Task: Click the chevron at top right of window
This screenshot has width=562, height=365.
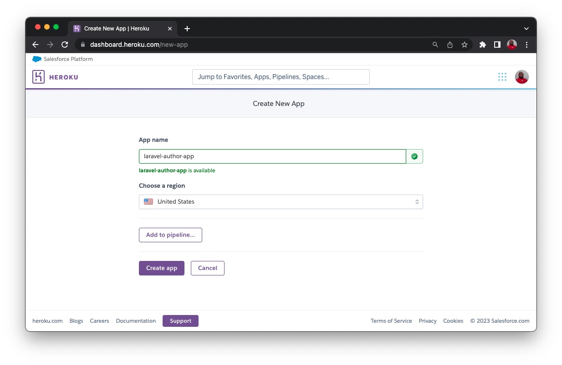Action: 526,28
